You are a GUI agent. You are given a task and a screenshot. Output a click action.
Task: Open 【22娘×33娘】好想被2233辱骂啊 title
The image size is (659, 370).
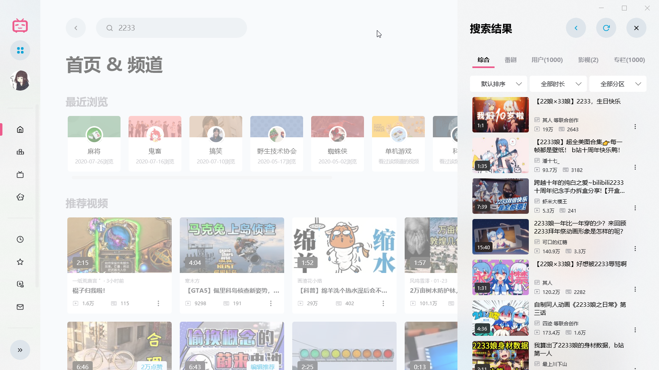coord(580,264)
